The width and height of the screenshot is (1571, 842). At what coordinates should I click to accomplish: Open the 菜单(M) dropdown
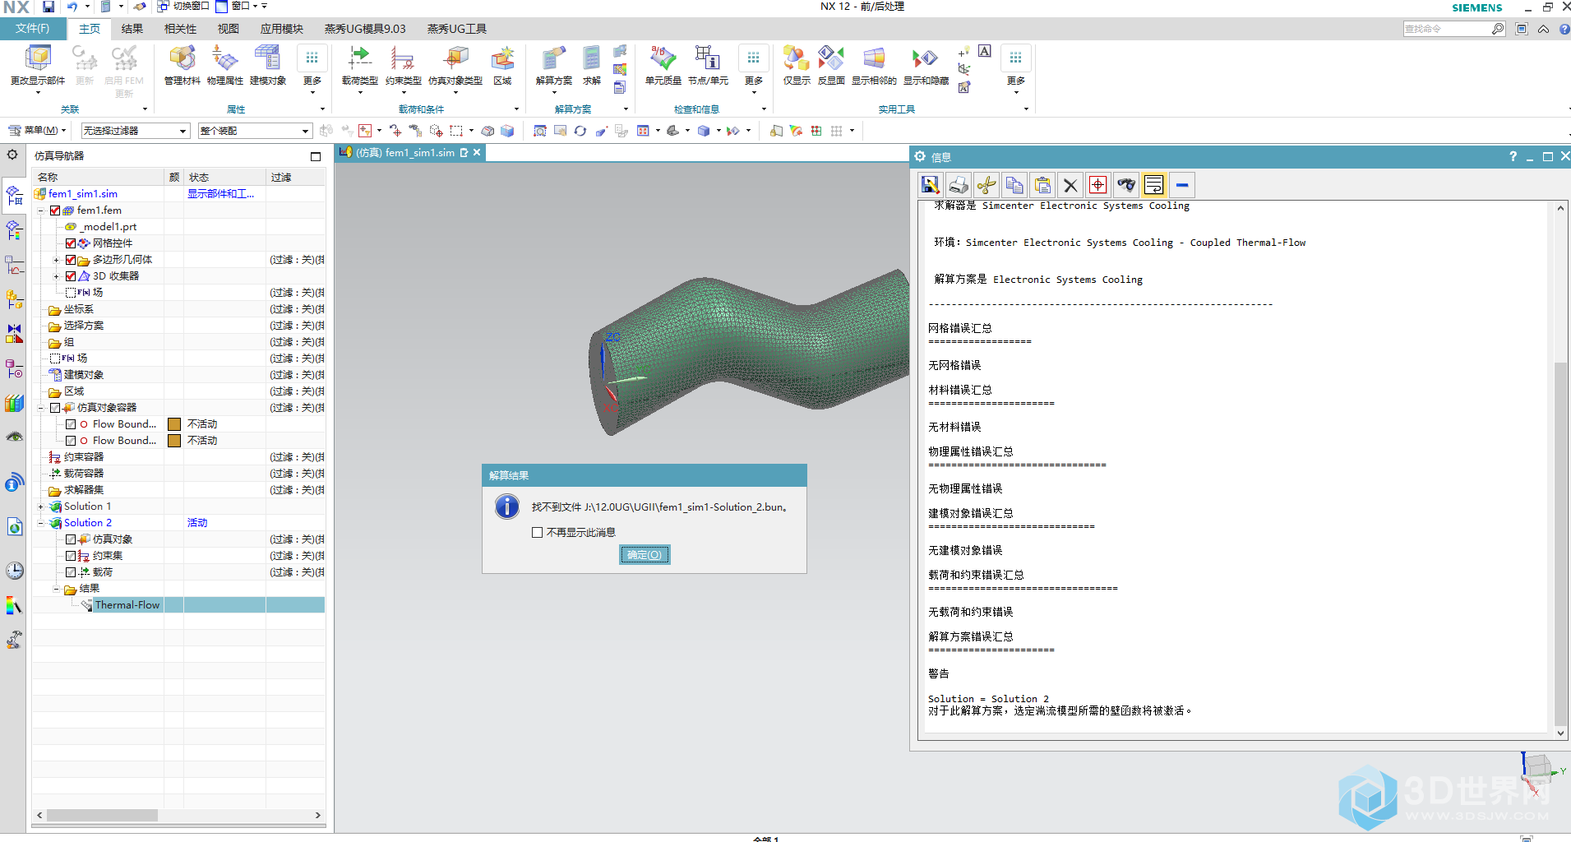click(x=37, y=130)
